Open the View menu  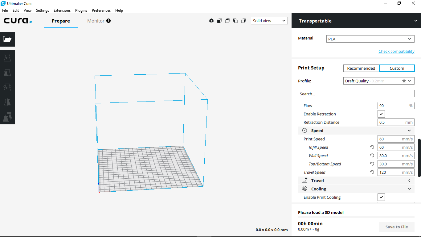[x=27, y=10]
